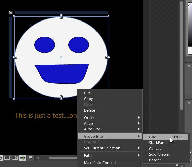Image resolution: width=192 pixels, height=167 pixels.
Task: Open the Set Current Selection submenu
Action: (x=110, y=148)
